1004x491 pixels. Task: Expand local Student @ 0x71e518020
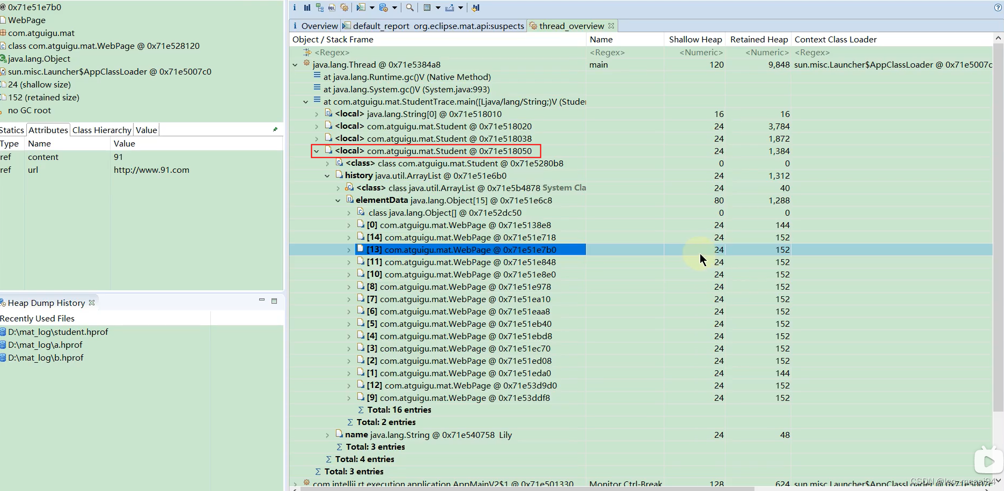click(x=317, y=127)
